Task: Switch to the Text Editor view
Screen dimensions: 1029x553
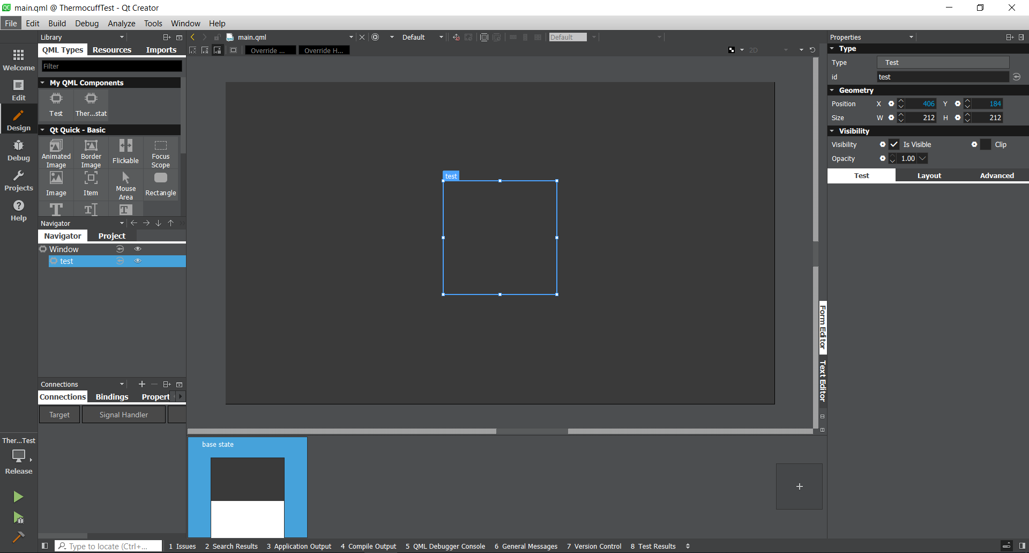Action: [823, 381]
